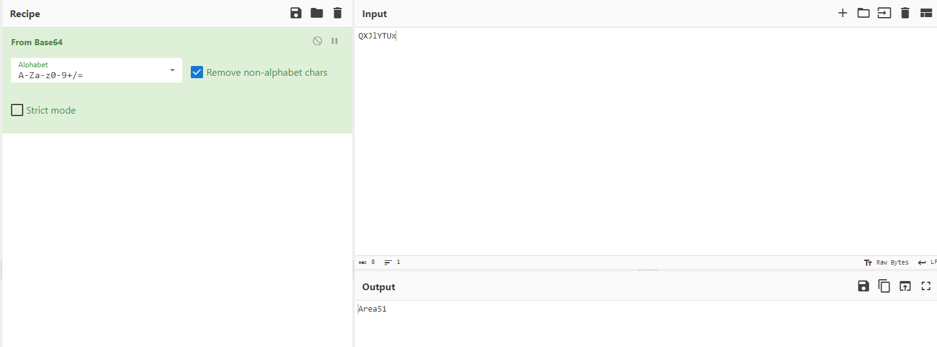This screenshot has height=347, width=937.
Task: Maximise the output pane
Action: pyautogui.click(x=926, y=287)
